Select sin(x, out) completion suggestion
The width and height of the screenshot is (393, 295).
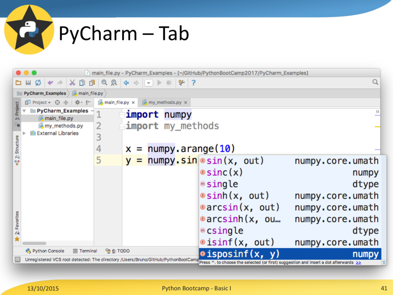(290, 161)
